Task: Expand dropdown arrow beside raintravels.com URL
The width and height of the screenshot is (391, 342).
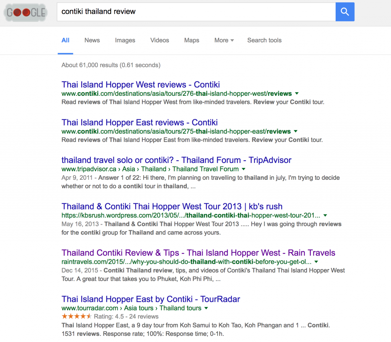Action: pos(316,262)
